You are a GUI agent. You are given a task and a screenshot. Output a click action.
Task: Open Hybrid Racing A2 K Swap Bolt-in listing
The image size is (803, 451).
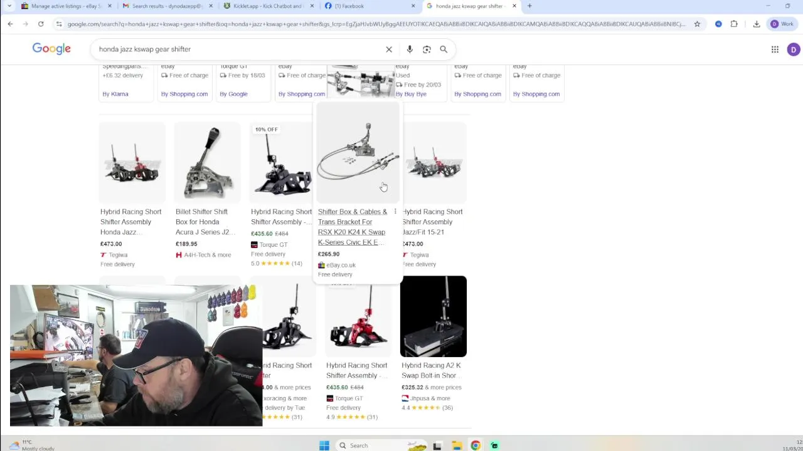[x=432, y=370]
